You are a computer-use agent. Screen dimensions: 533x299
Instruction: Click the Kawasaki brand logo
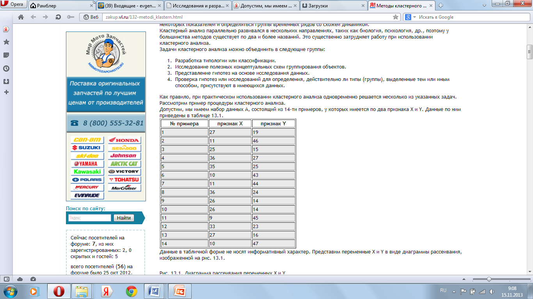point(87,172)
